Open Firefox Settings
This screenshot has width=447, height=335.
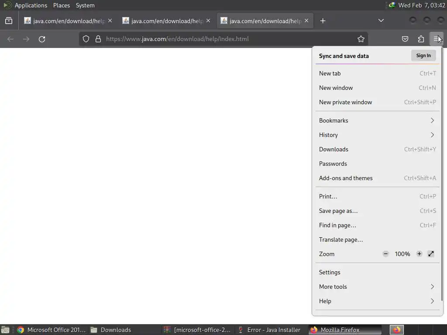pos(378,272)
